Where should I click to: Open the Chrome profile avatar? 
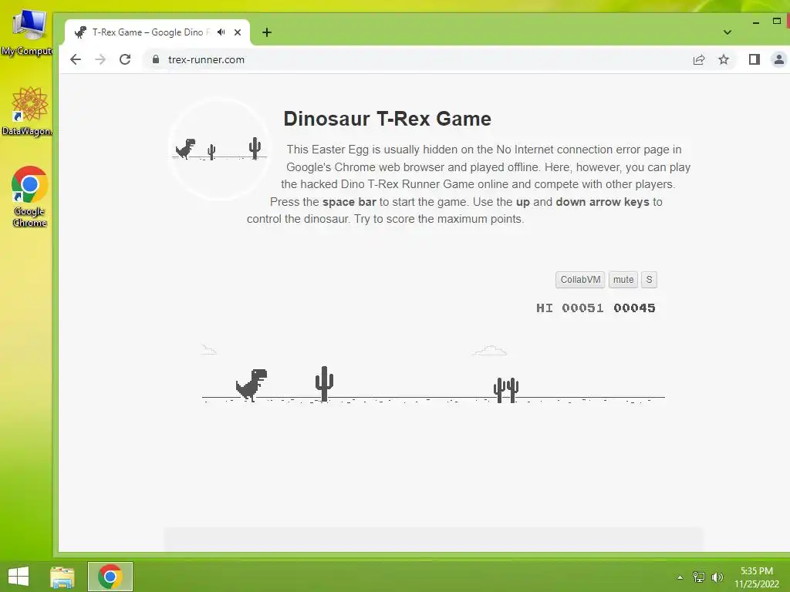click(x=779, y=59)
